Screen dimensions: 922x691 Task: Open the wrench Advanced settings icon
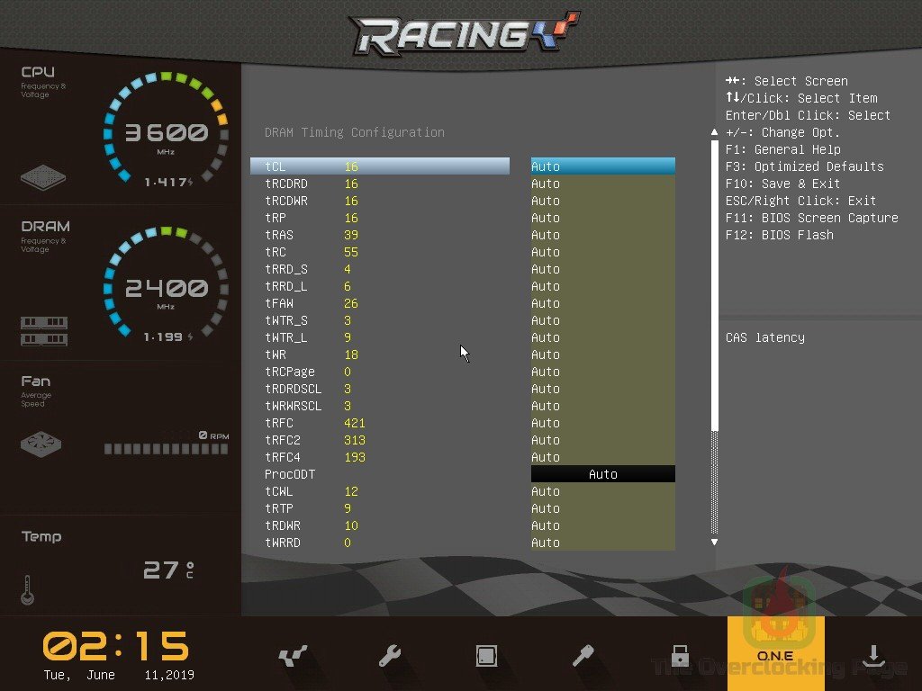point(389,656)
